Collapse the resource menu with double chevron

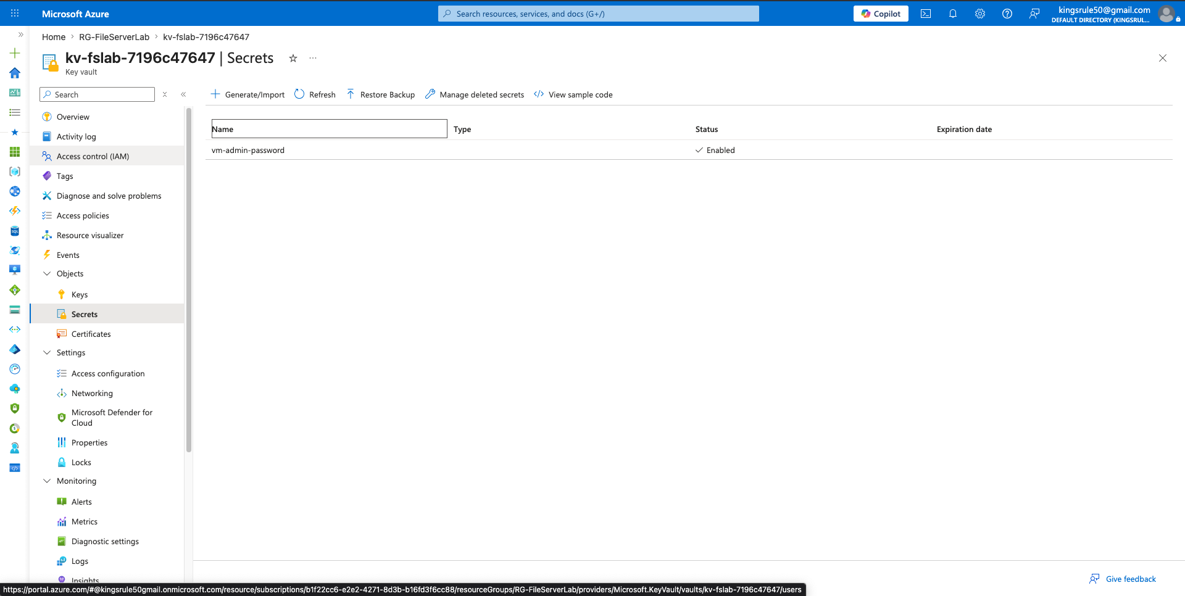183,94
